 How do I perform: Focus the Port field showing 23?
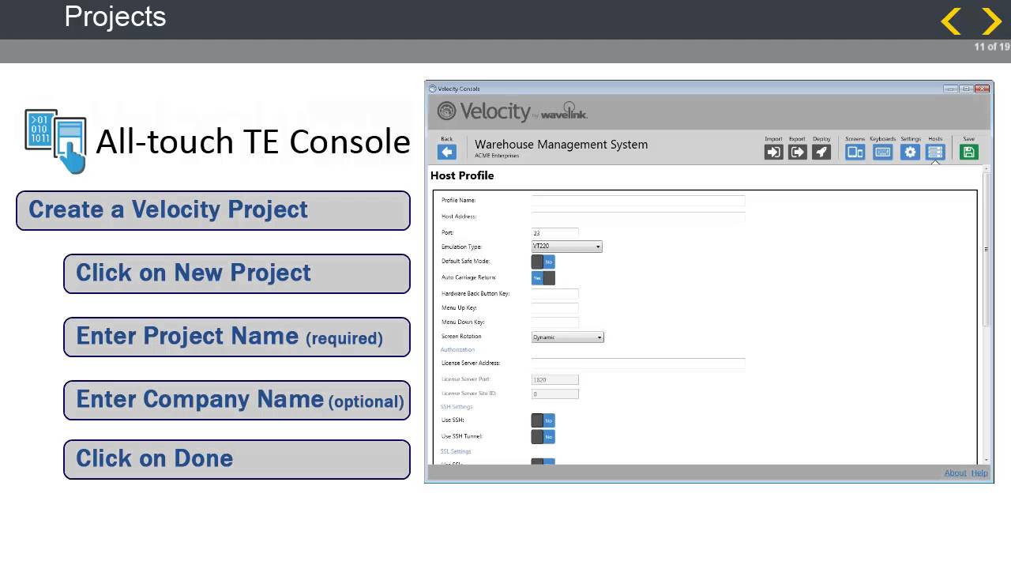(555, 233)
